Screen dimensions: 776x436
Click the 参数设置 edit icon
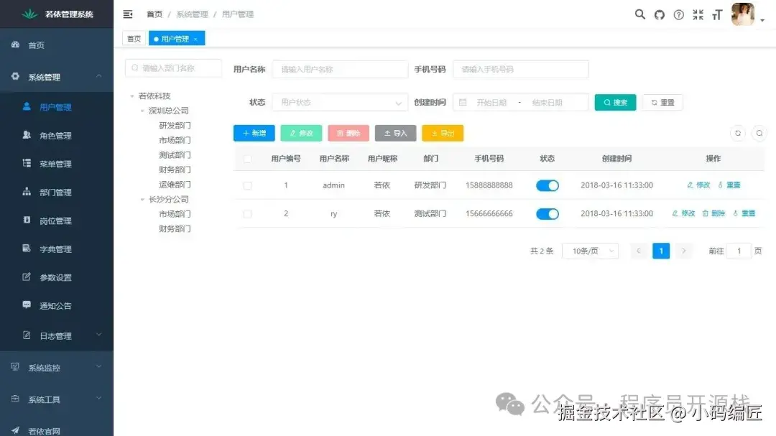click(27, 277)
